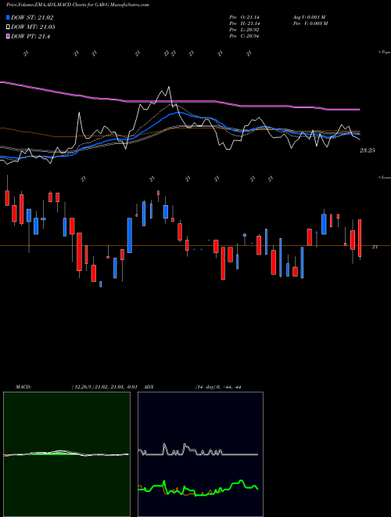The image size is (391, 517).
Task: Click the MACD '(12,26,9) 21.02, 21.03, -0.01' values
Action: (x=104, y=387)
